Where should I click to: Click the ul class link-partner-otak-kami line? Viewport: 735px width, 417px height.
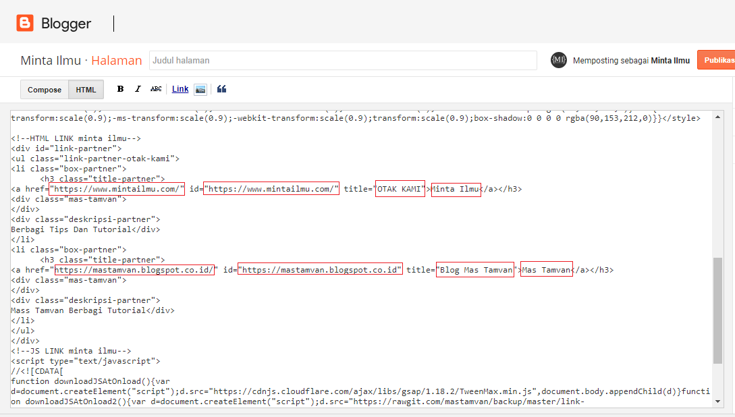click(95, 159)
